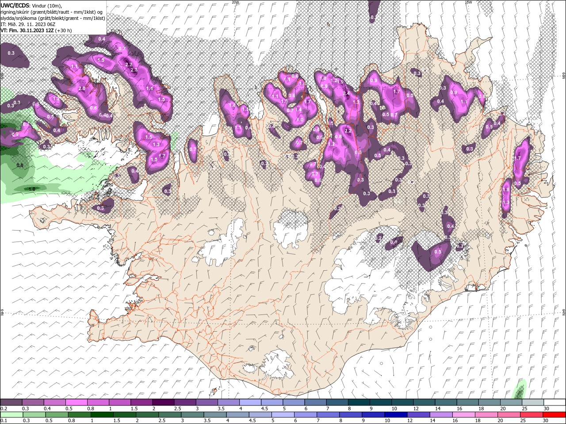Click the 'UWC/ECDS' title text
Image resolution: width=566 pixels, height=424 pixels.
pyautogui.click(x=15, y=5)
